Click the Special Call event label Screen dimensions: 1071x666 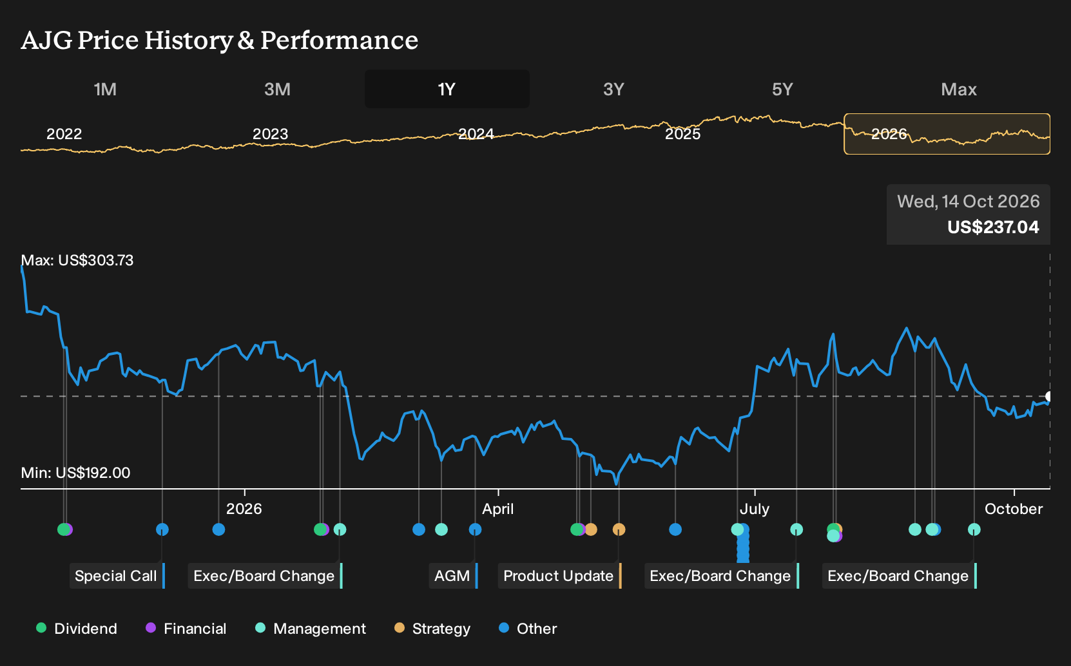[x=117, y=576]
